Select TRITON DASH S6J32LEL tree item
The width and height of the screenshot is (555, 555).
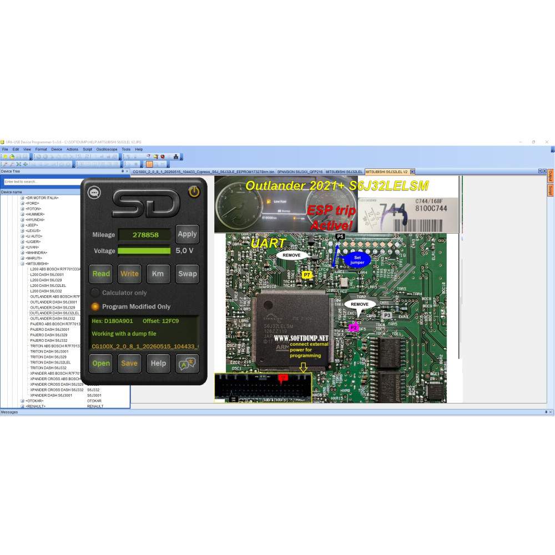pyautogui.click(x=51, y=362)
